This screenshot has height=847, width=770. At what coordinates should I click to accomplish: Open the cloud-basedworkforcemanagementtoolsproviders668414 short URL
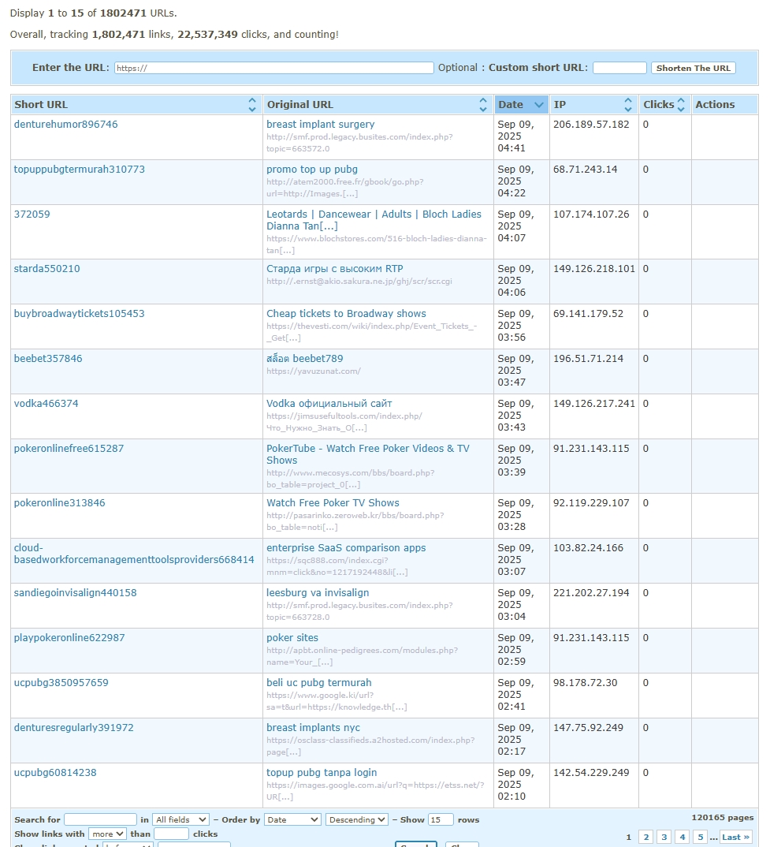point(134,554)
